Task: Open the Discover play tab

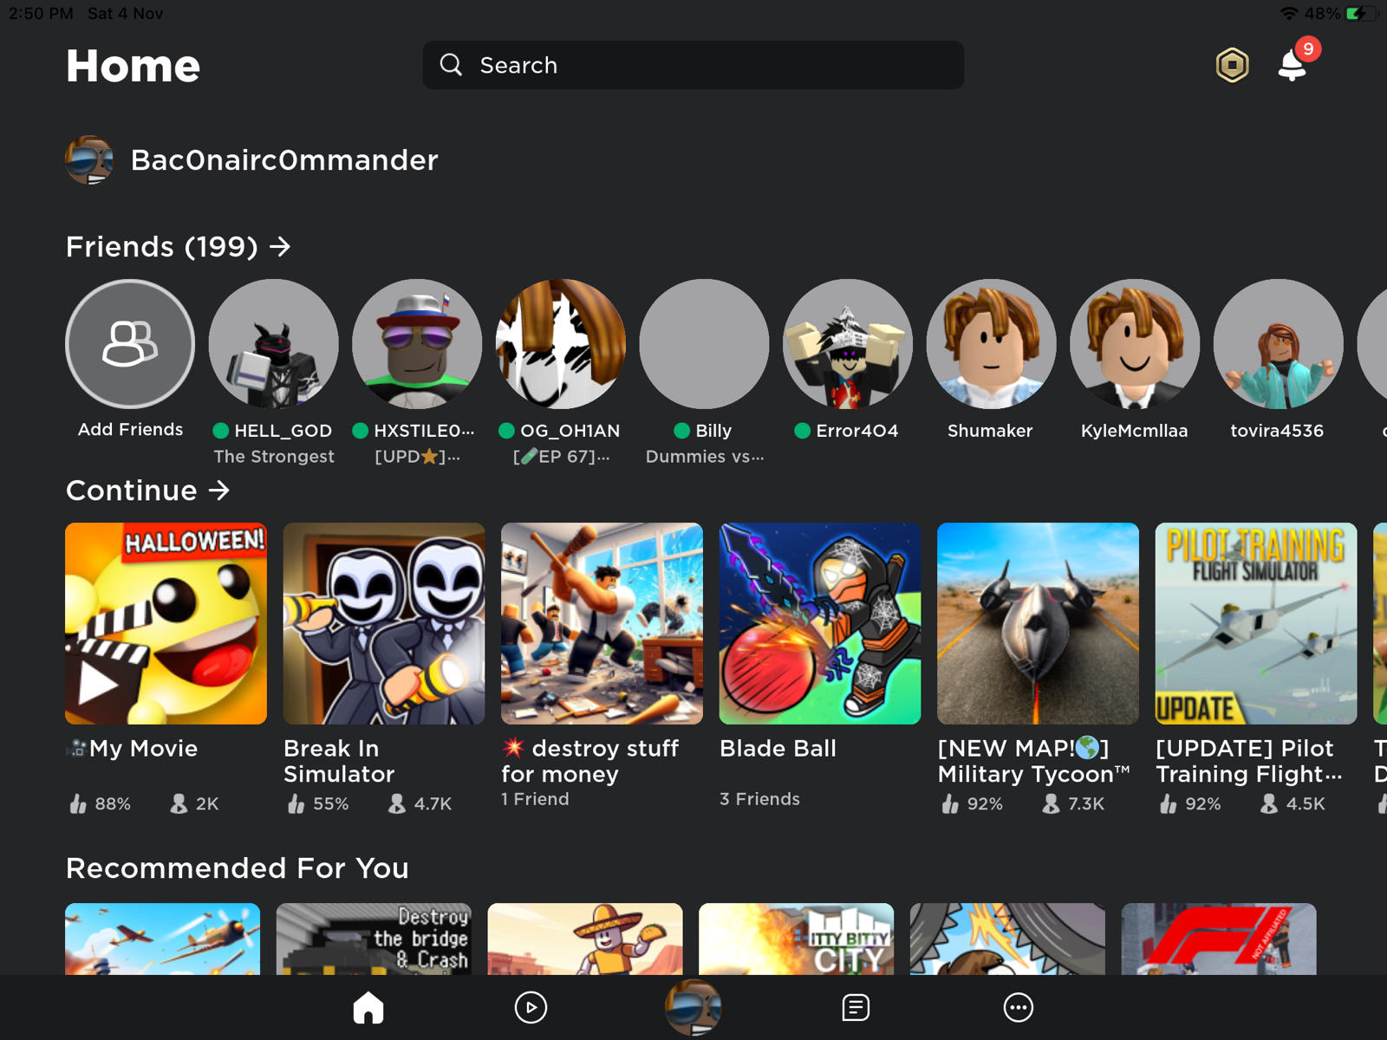Action: click(x=531, y=1007)
